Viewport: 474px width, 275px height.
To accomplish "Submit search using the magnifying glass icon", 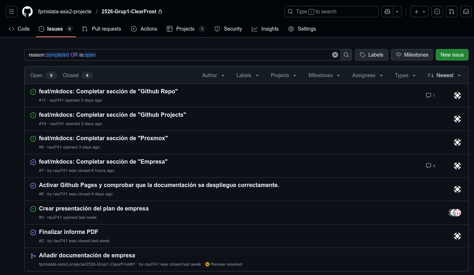I will coord(346,55).
